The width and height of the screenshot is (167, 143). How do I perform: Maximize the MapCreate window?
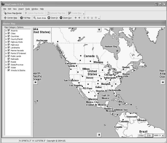pos(160,4)
